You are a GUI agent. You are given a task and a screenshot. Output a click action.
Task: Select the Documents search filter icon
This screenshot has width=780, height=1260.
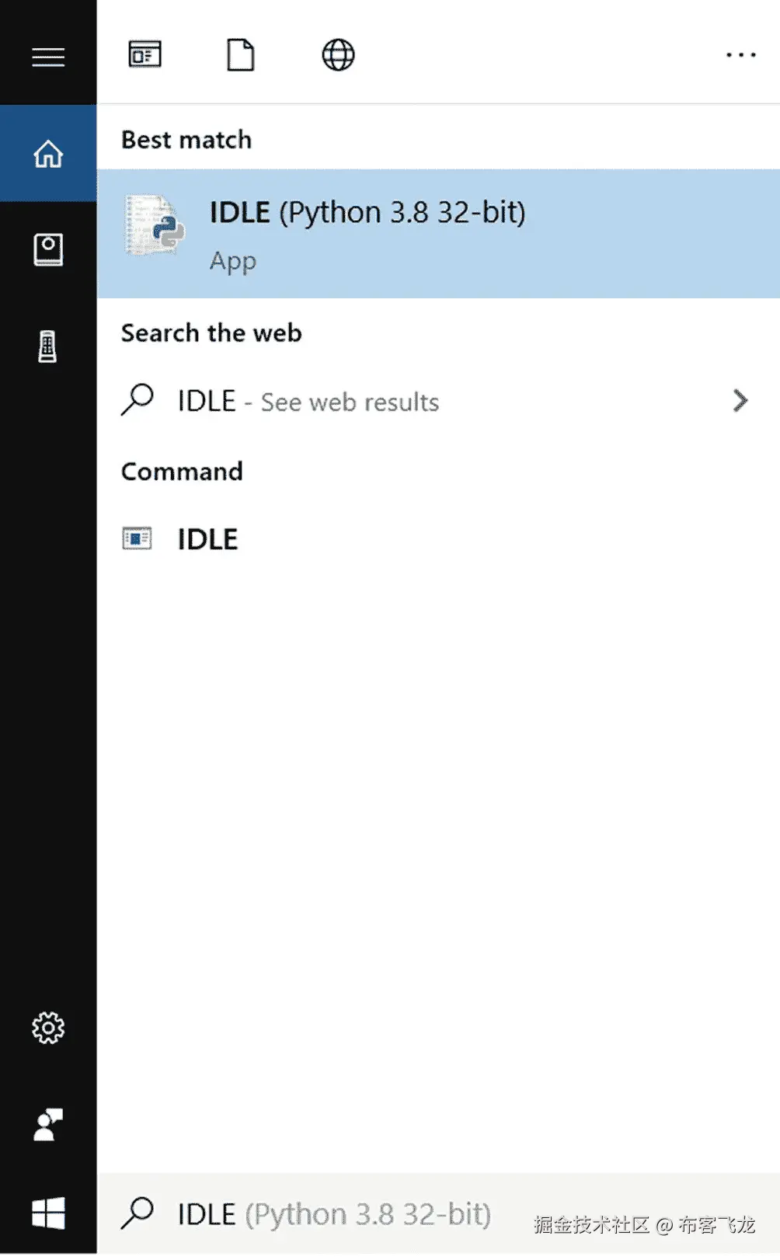pyautogui.click(x=240, y=54)
